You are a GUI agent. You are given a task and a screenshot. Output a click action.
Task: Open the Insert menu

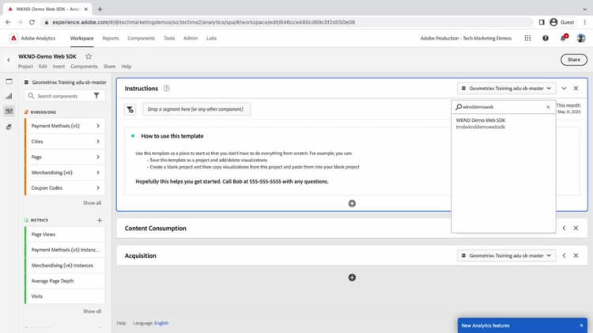[59, 66]
